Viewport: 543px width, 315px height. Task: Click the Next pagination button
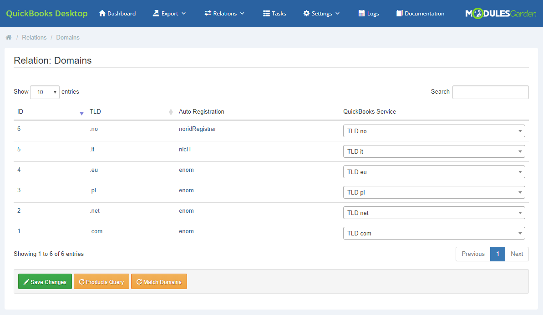coord(517,254)
